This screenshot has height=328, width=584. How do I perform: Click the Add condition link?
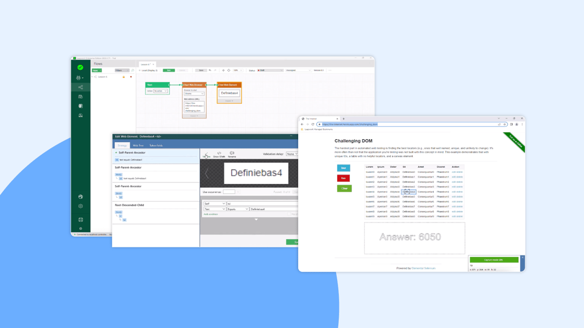pyautogui.click(x=211, y=214)
